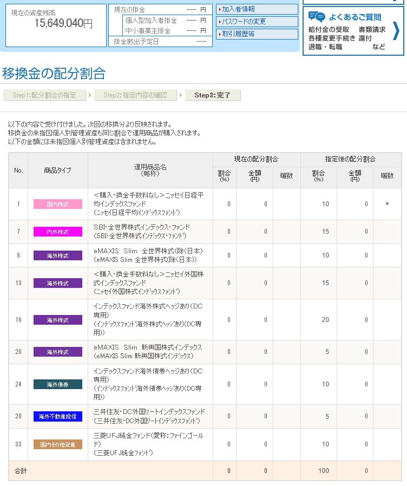
Task: Click the 15,649,040円 asset balance amount
Action: click(63, 23)
